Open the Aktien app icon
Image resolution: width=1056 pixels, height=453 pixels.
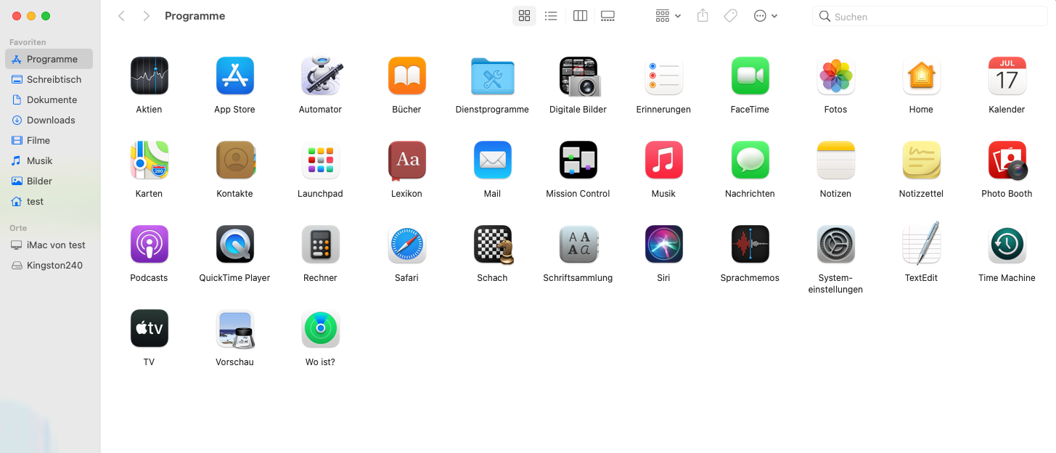pos(149,75)
